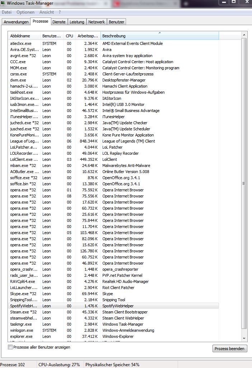Select the League of Legends Client process
Image resolution: width=252 pixels, height=368 pixels.
click(x=113, y=141)
